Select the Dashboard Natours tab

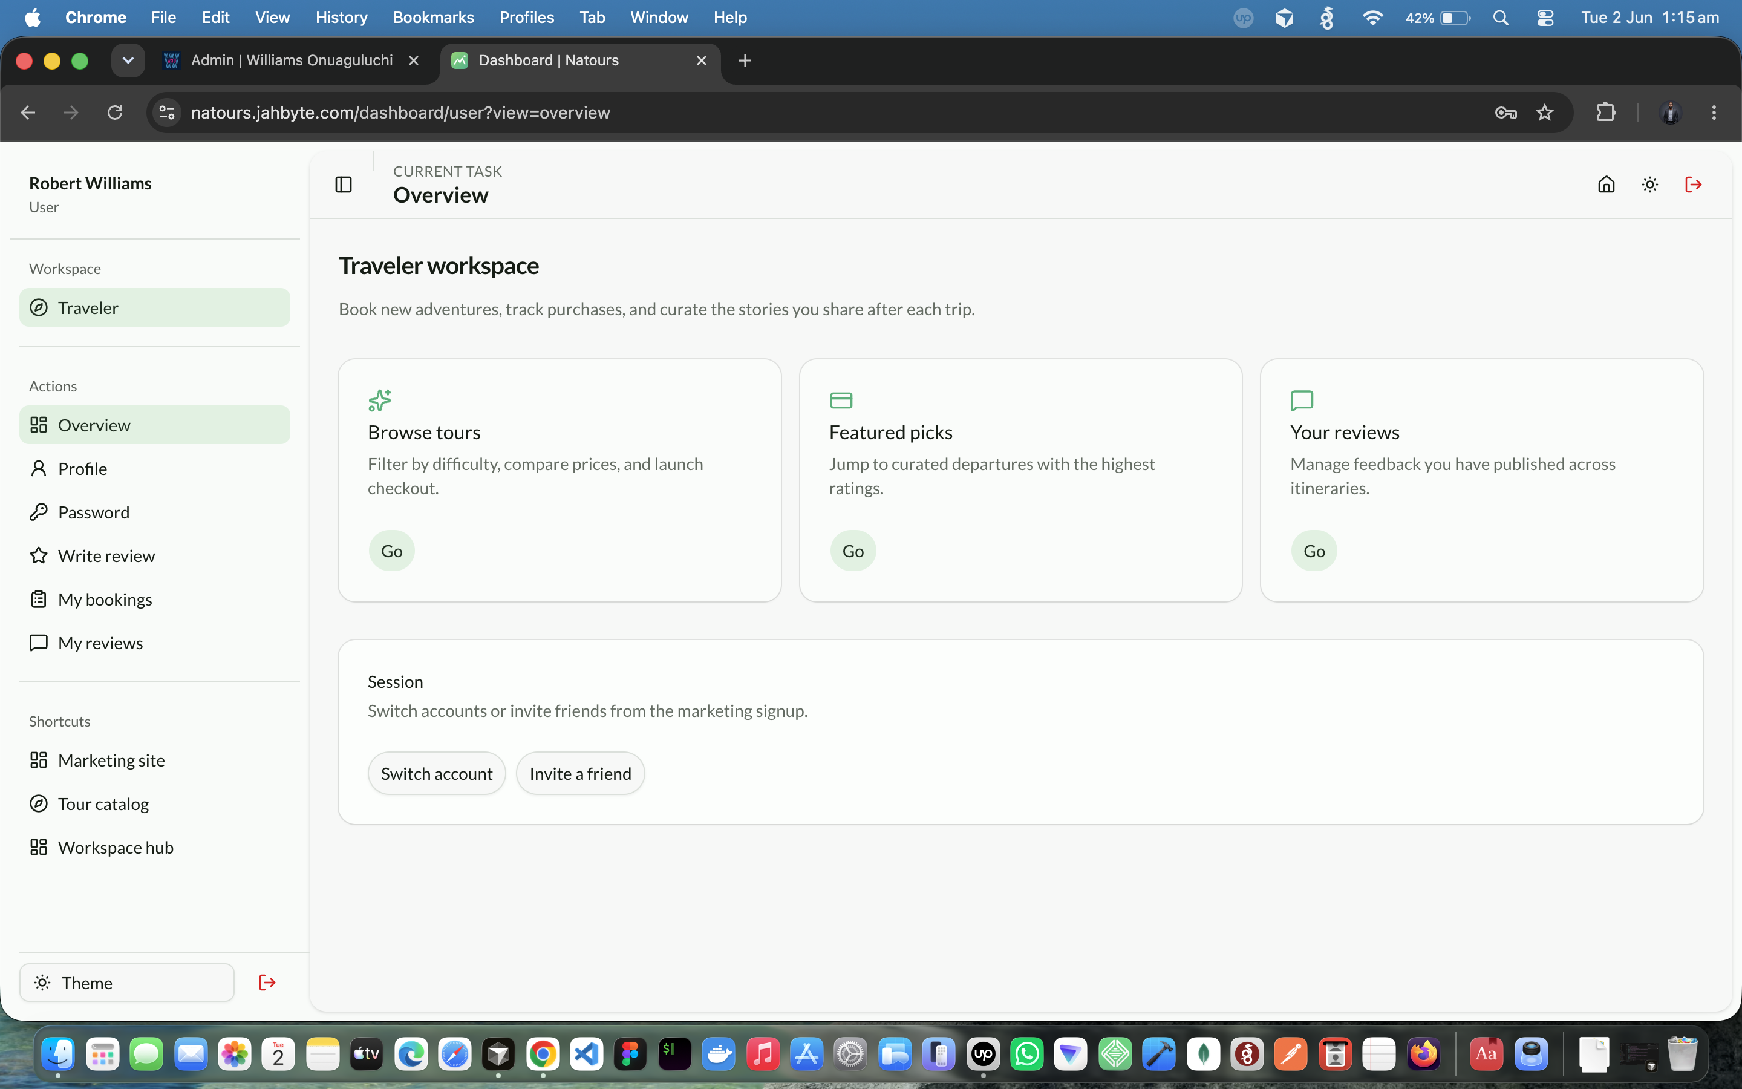pyautogui.click(x=580, y=60)
